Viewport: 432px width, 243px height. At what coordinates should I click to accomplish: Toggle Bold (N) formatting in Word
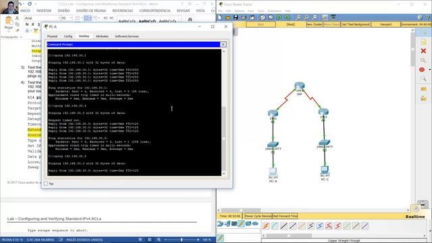[x=27, y=24]
